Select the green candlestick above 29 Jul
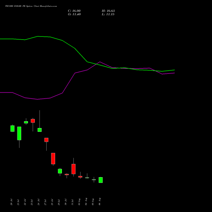The image size is (212, 212). pos(60,171)
